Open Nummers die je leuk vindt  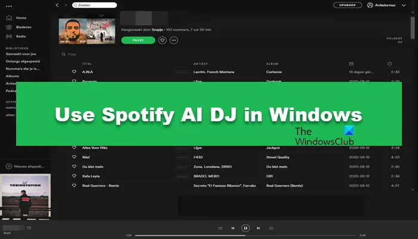(x=23, y=69)
